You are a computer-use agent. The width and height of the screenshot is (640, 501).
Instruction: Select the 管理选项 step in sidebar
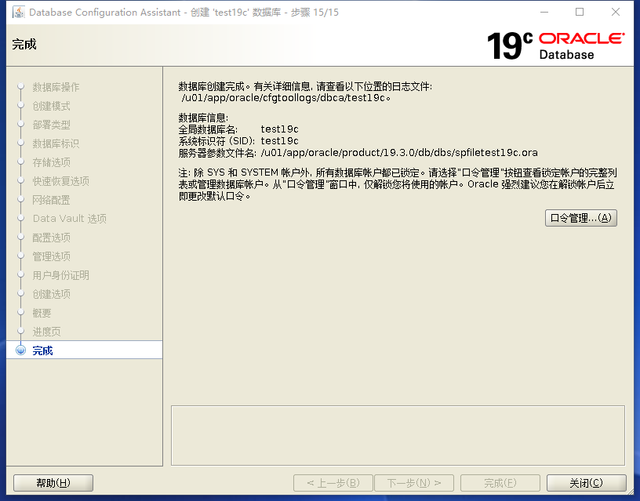[52, 256]
